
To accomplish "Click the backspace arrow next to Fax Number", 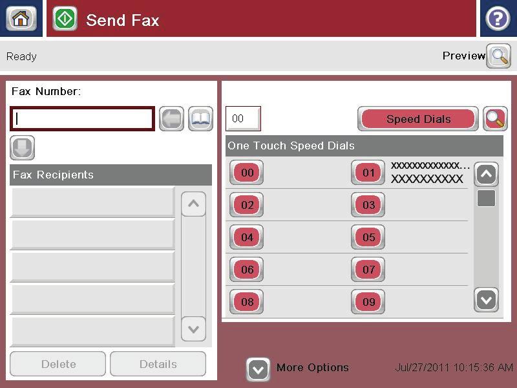I will [x=171, y=119].
